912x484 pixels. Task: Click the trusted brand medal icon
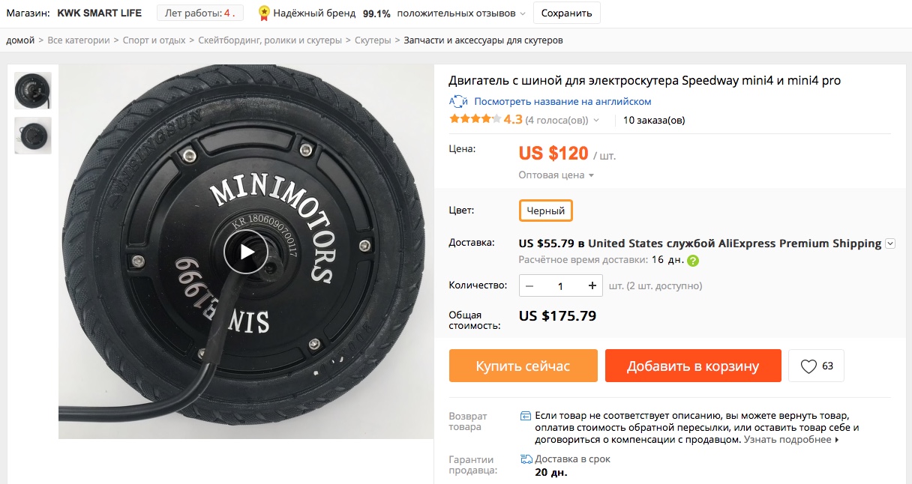click(x=264, y=13)
